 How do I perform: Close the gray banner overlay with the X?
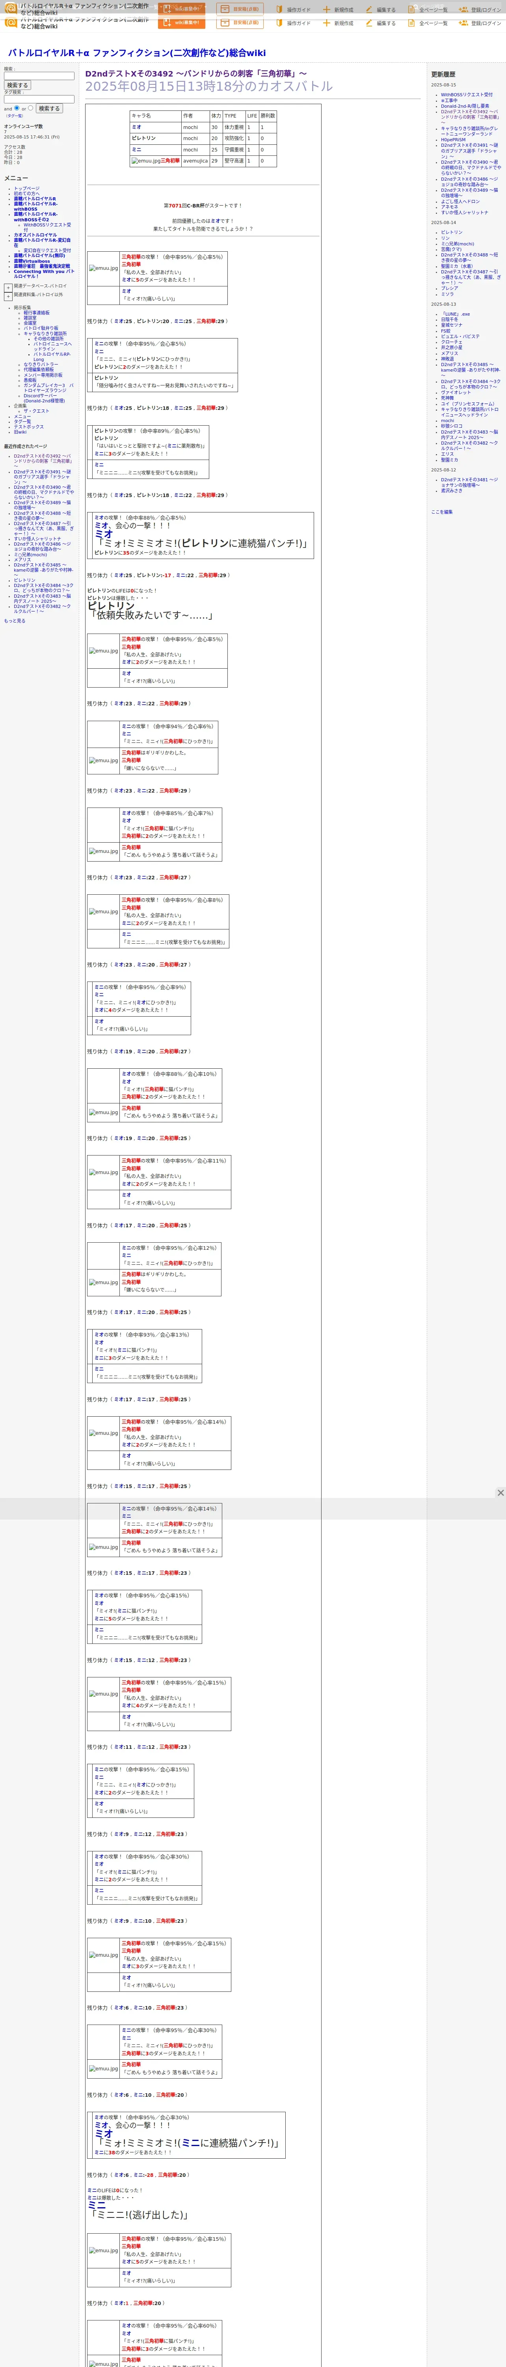[x=500, y=1493]
